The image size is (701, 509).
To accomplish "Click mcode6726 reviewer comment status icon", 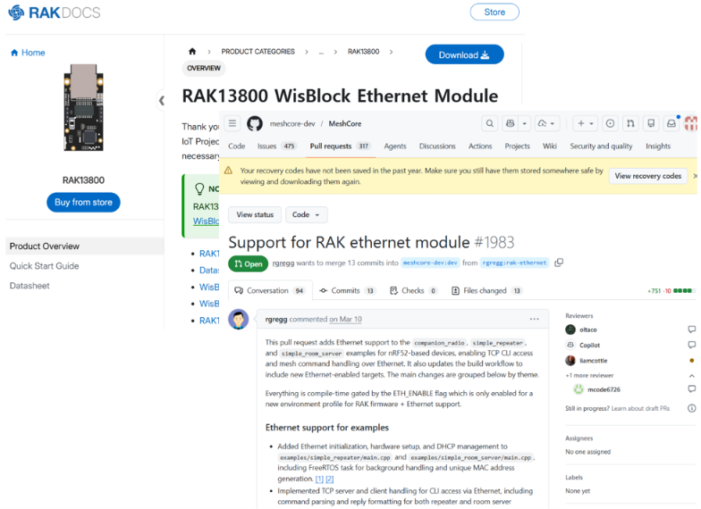I will 692,389.
